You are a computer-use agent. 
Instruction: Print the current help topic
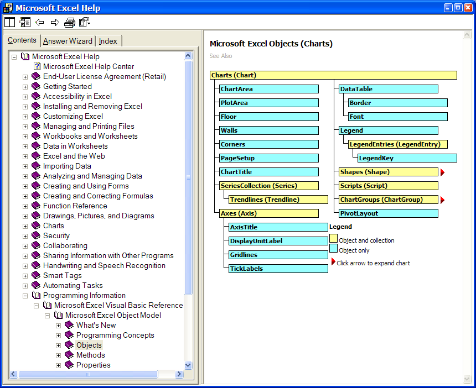[x=69, y=22]
